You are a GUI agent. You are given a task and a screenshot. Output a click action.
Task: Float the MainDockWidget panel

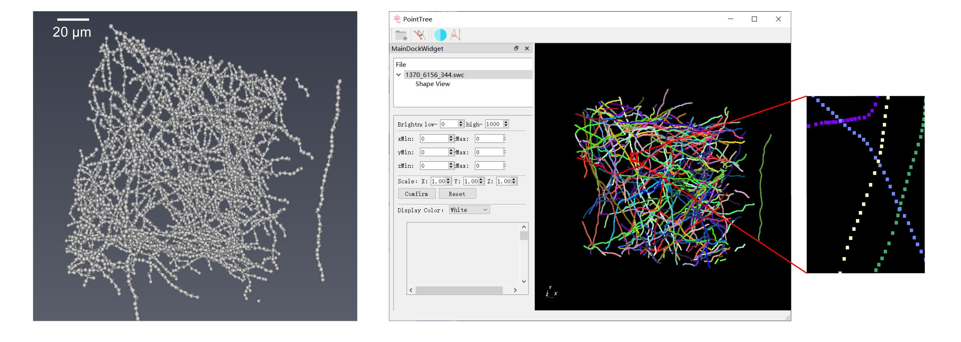coord(516,48)
